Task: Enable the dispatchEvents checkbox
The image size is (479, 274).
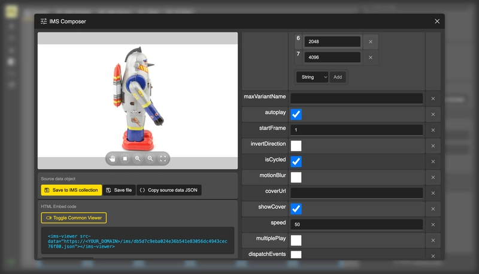Action: [x=296, y=255]
